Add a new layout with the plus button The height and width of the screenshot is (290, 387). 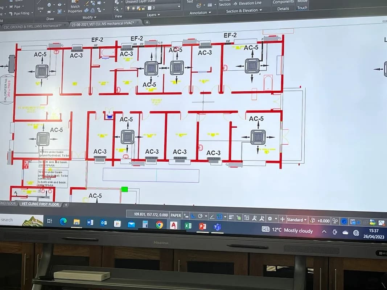66,205
